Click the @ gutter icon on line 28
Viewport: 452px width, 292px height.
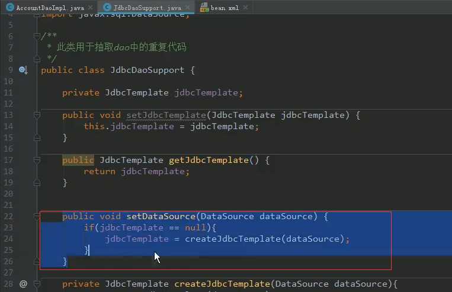tap(23, 284)
